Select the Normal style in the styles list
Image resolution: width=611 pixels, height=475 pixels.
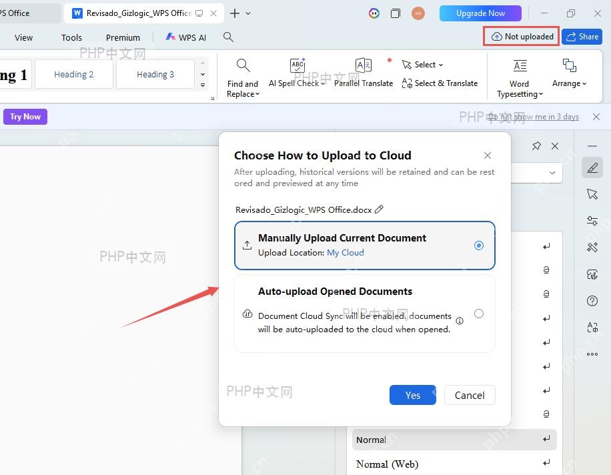click(454, 440)
